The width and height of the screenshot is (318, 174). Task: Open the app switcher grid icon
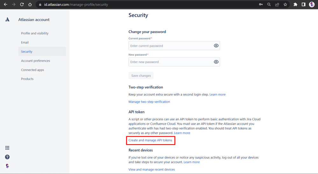pos(7,148)
